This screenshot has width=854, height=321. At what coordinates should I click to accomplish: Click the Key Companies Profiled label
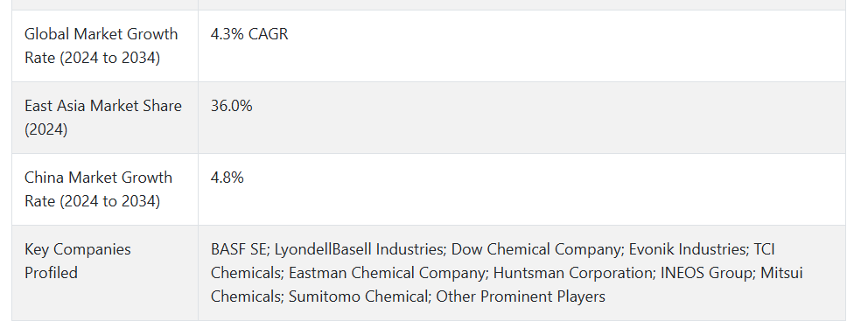pyautogui.click(x=77, y=261)
